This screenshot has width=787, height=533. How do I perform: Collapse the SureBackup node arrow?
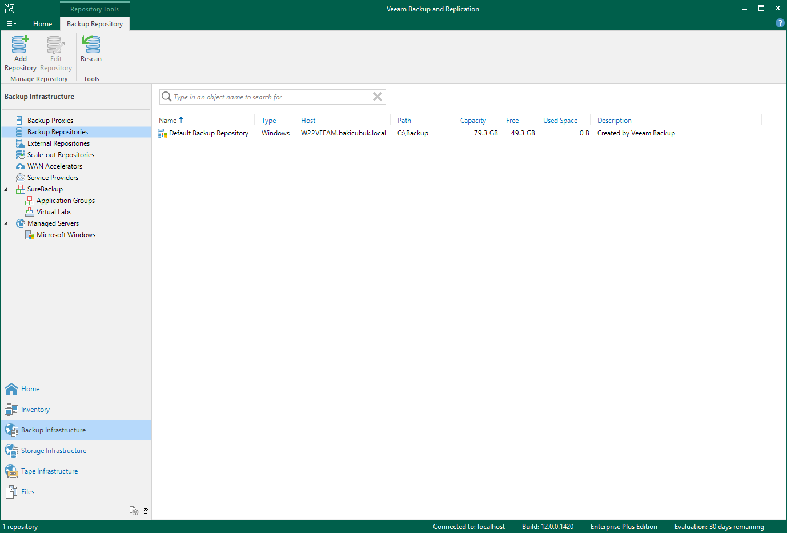point(6,189)
